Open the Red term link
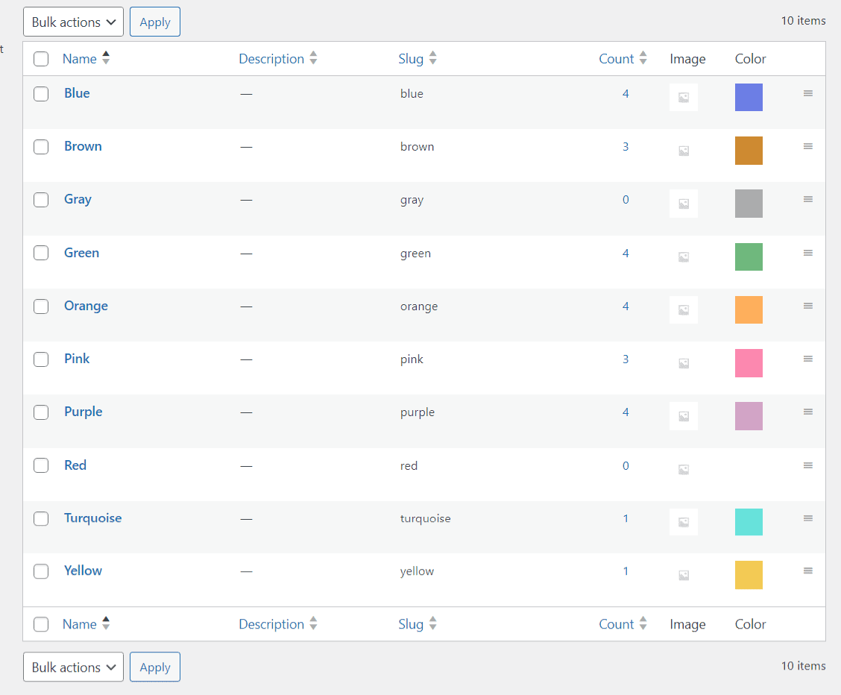Image resolution: width=841 pixels, height=695 pixels. (x=75, y=465)
